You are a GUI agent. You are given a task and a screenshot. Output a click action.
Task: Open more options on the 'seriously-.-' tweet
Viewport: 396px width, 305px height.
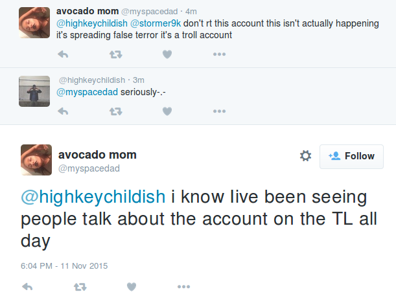pos(219,111)
